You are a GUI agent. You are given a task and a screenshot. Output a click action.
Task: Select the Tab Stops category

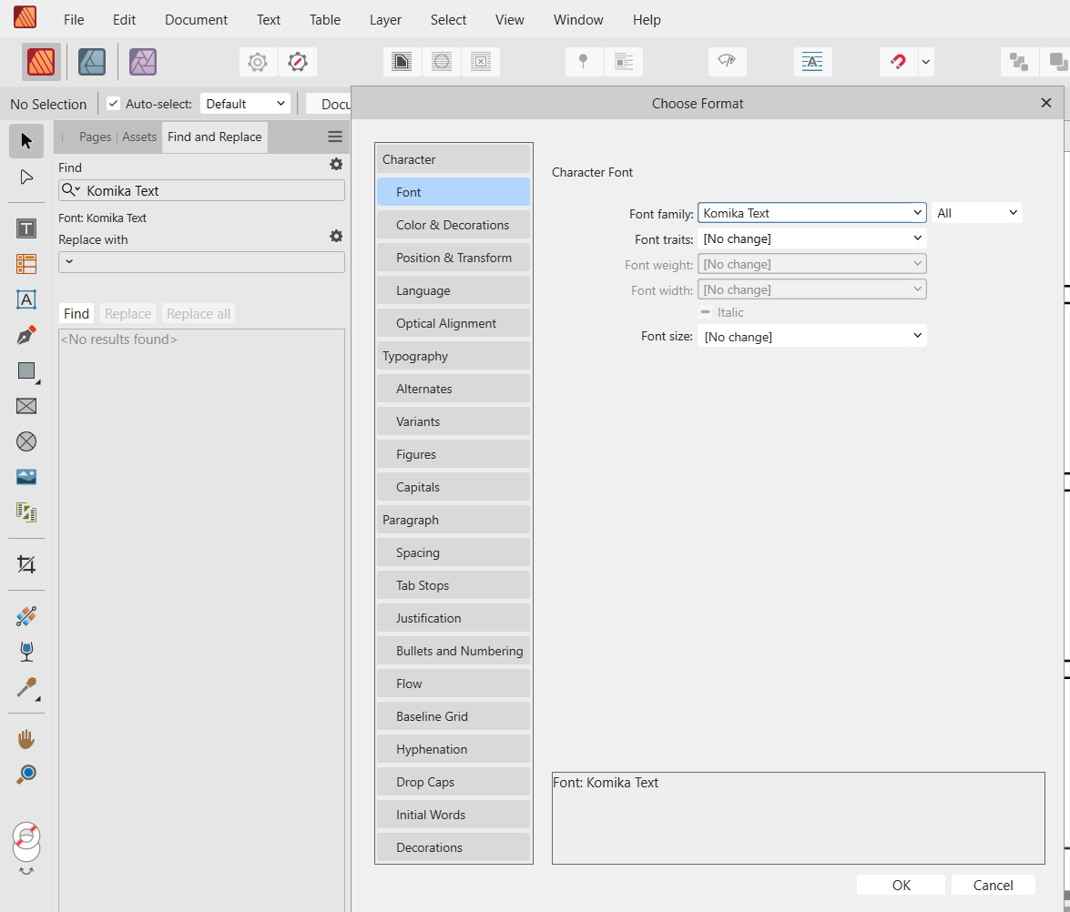coord(453,585)
